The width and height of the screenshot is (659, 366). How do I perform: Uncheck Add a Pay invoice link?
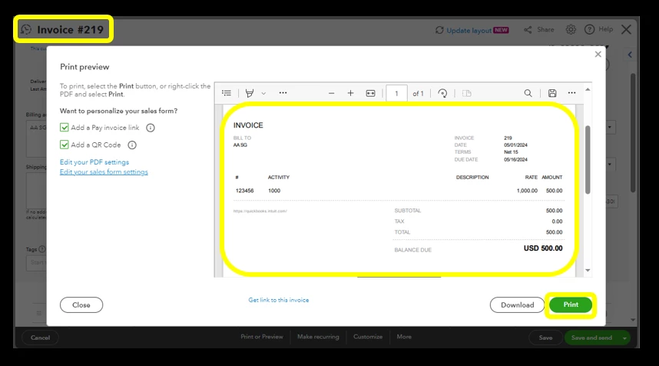coord(65,128)
